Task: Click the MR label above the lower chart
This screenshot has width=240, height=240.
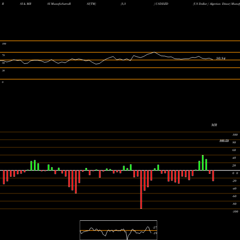Action: pyautogui.click(x=214, y=125)
